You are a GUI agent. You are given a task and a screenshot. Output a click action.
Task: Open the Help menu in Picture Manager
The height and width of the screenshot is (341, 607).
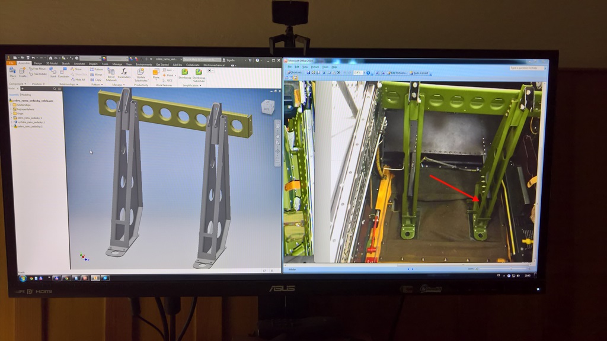coord(334,67)
